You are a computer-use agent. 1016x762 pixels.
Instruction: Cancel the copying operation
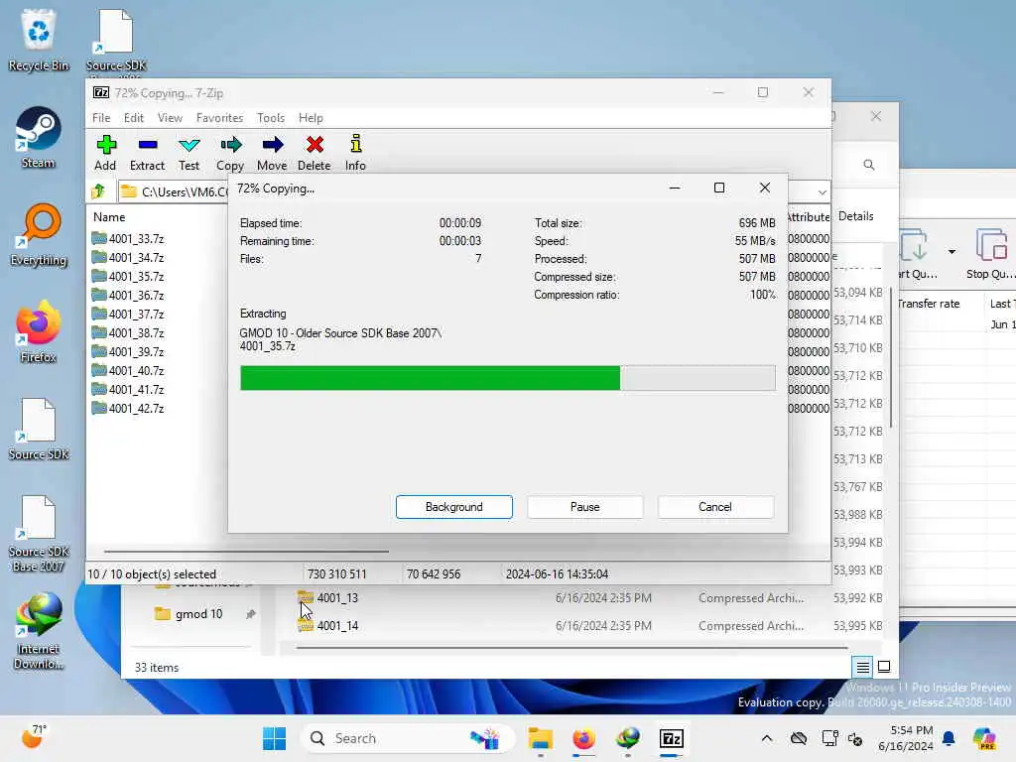pos(715,507)
